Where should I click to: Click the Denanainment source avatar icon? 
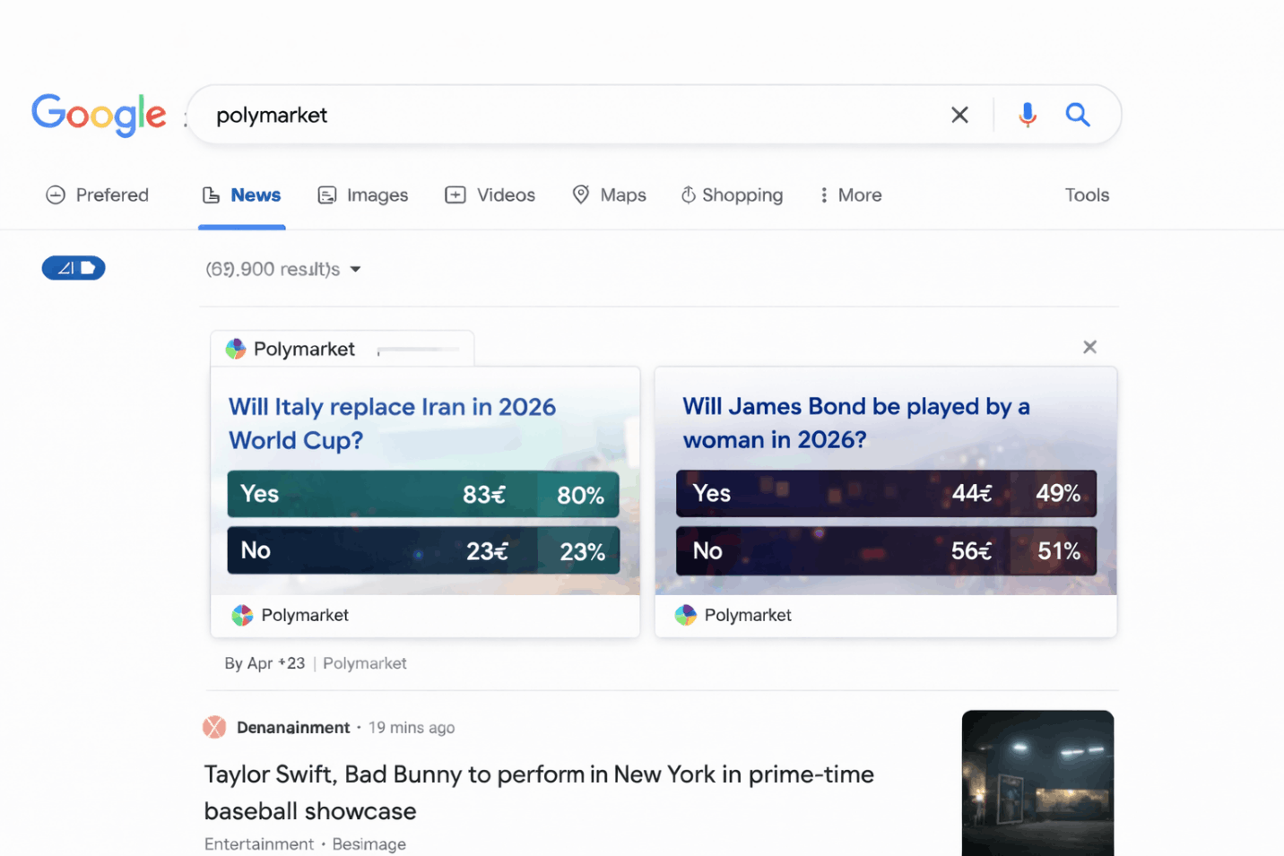(x=214, y=727)
